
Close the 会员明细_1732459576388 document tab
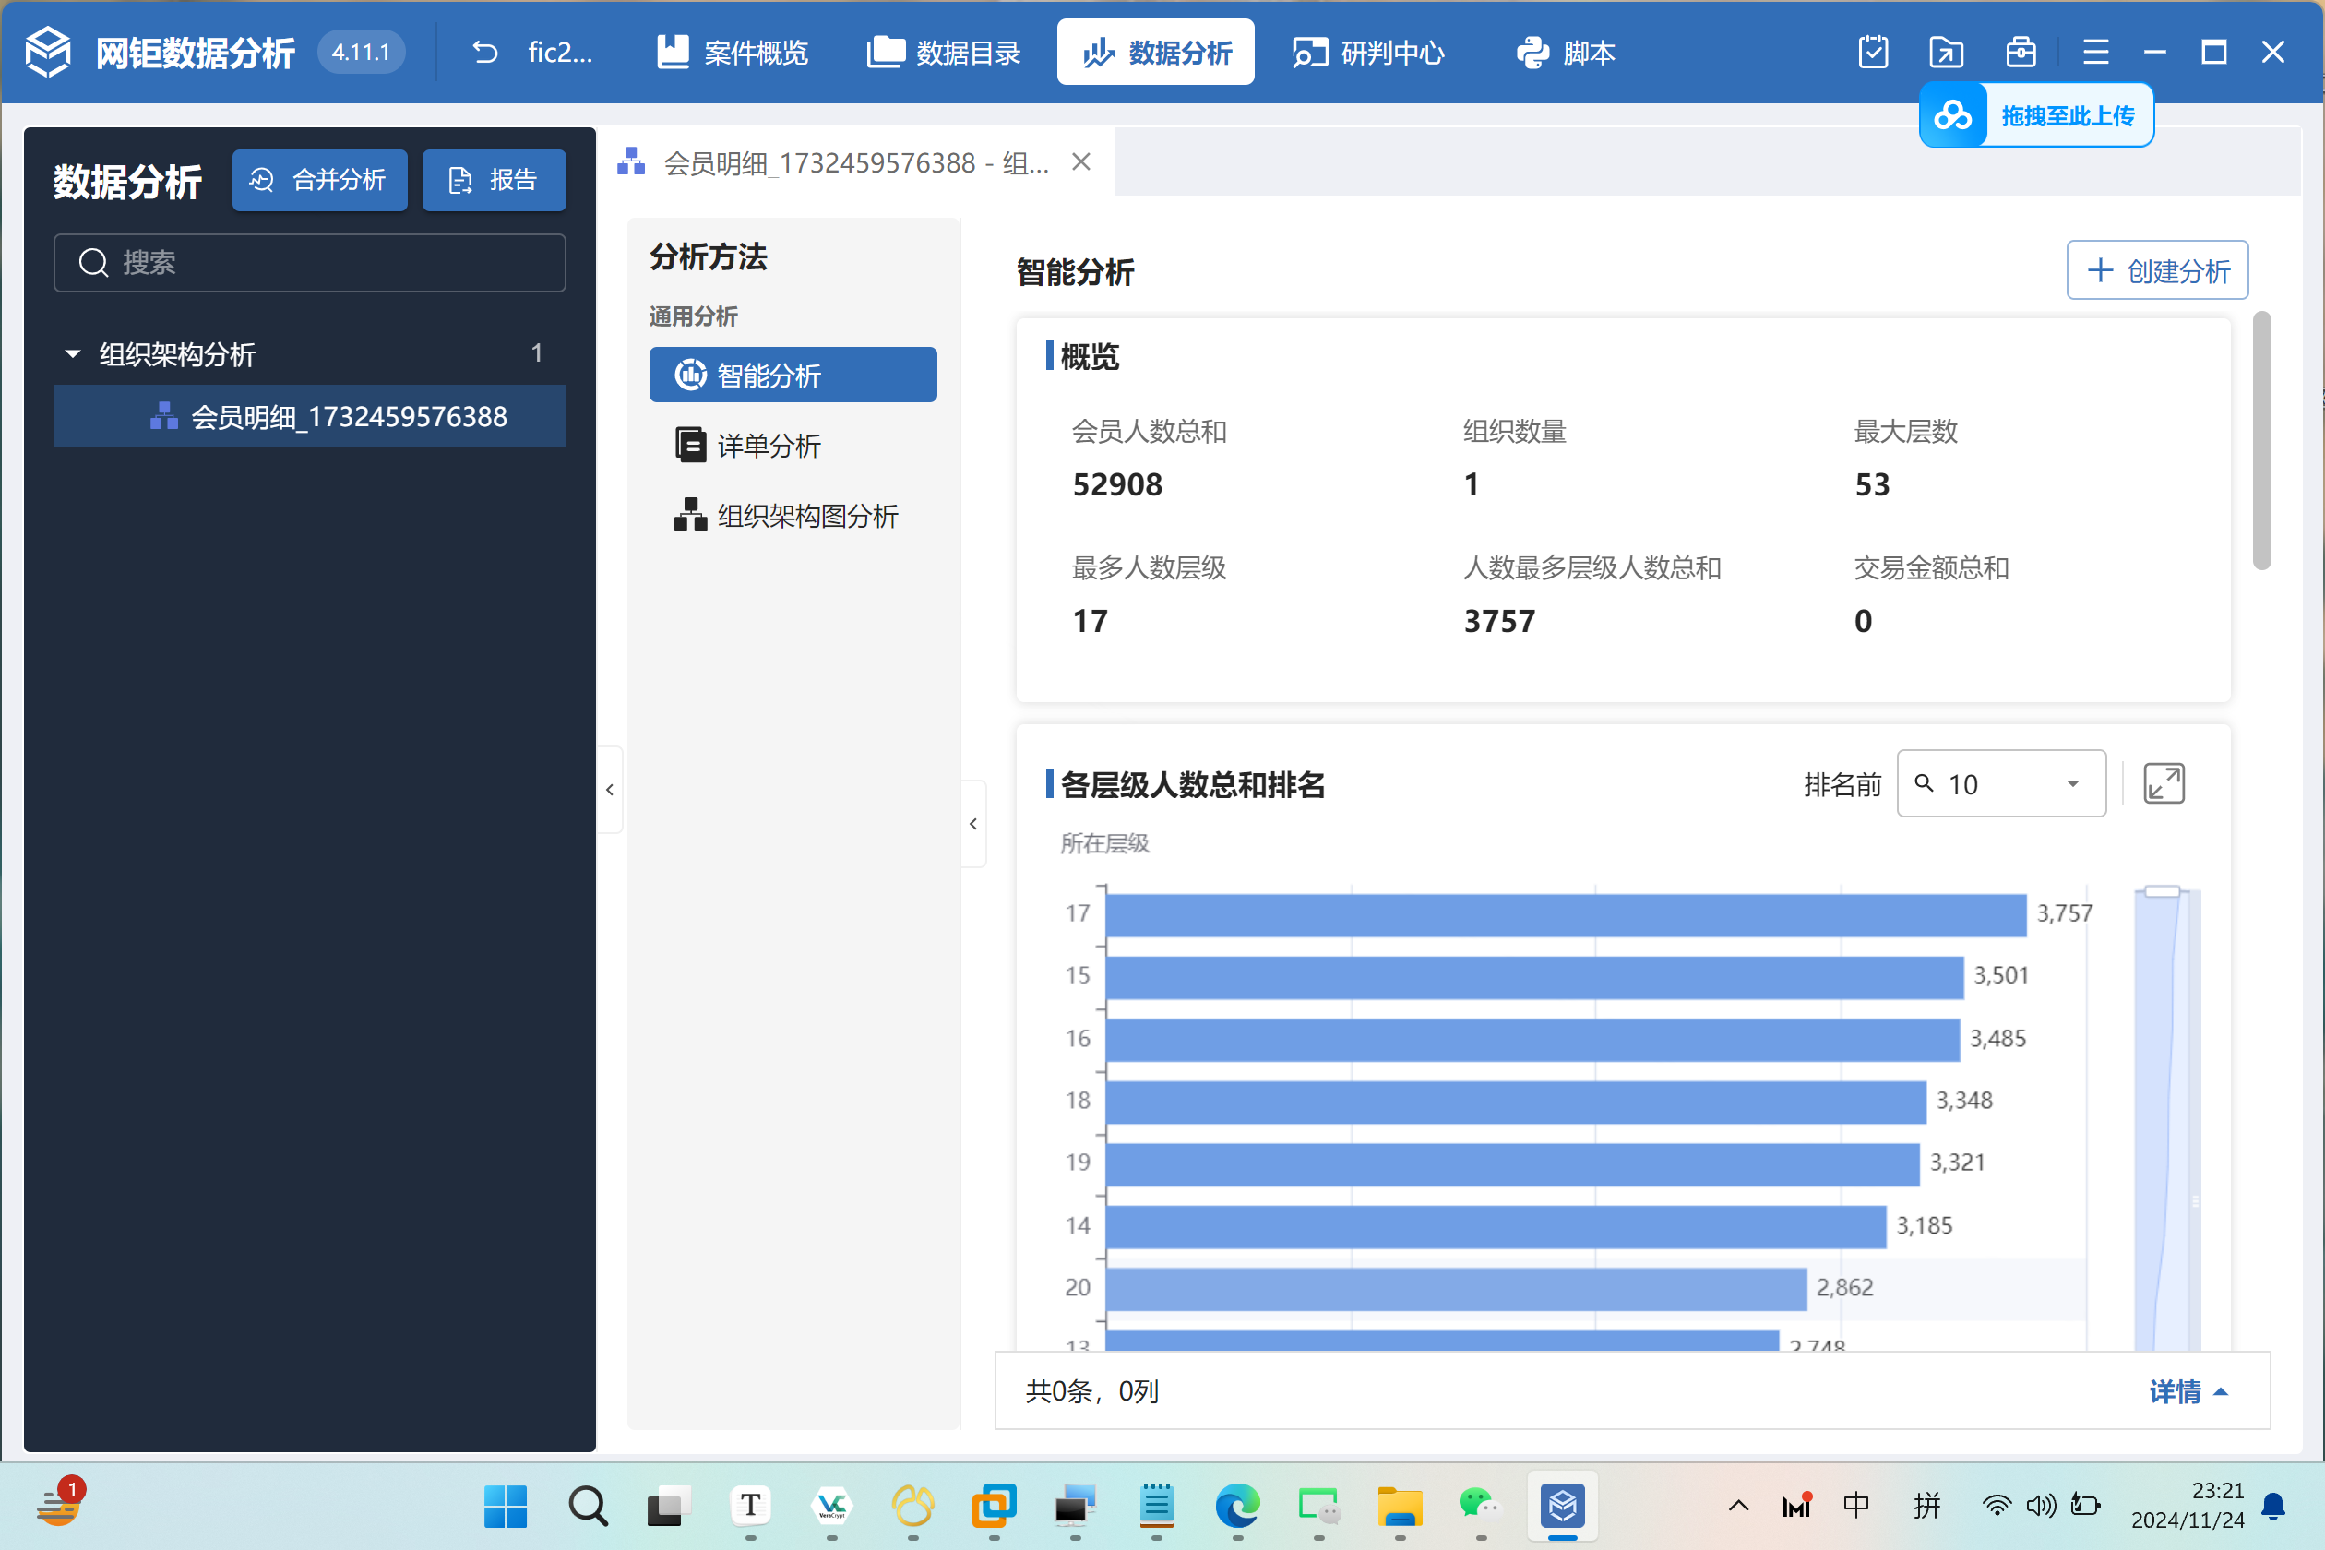1081,162
